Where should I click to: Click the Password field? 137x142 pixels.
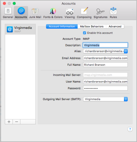tap(105, 88)
